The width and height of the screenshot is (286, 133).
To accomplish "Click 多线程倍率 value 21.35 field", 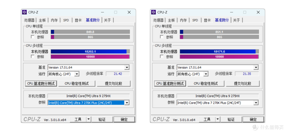I will [x=247, y=74].
